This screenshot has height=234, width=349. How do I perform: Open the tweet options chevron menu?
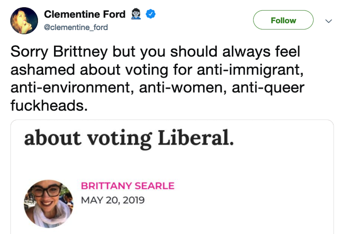[x=328, y=20]
